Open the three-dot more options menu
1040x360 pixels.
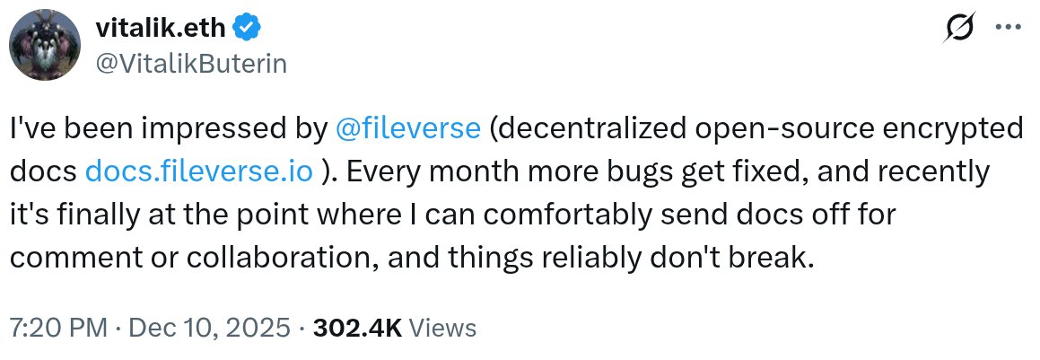coord(1009,29)
